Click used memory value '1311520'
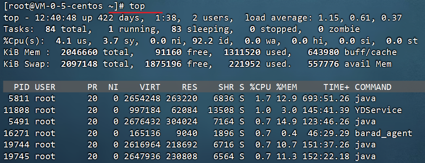 coord(242,53)
